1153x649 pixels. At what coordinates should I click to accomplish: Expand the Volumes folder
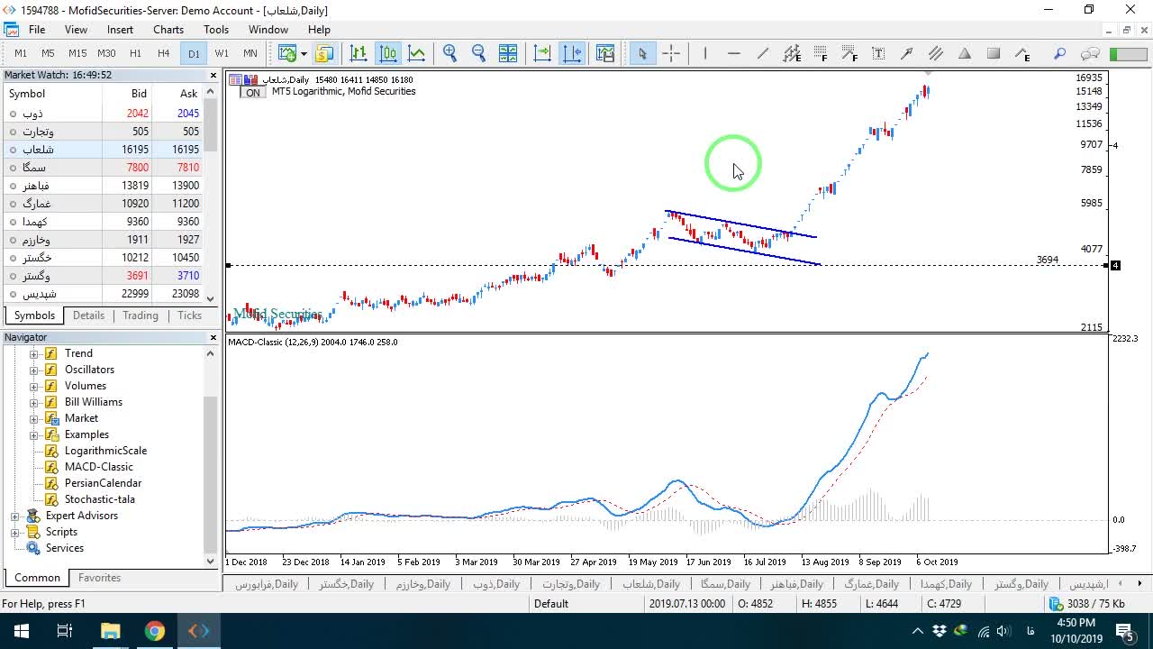tap(34, 386)
